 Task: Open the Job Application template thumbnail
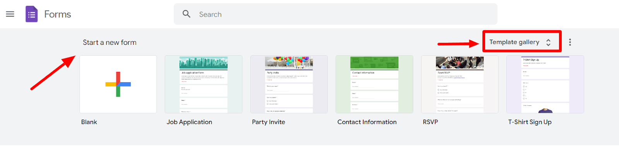tap(203, 84)
